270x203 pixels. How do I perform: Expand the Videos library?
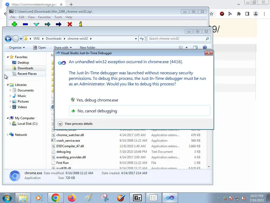click(10, 107)
